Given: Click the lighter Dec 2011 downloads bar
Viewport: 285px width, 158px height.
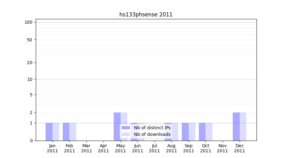Looking at the screenshot, I should pyautogui.click(x=243, y=126).
